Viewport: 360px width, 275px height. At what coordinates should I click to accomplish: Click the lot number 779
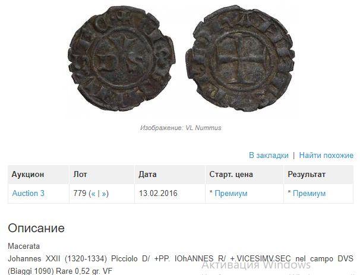[80, 193]
